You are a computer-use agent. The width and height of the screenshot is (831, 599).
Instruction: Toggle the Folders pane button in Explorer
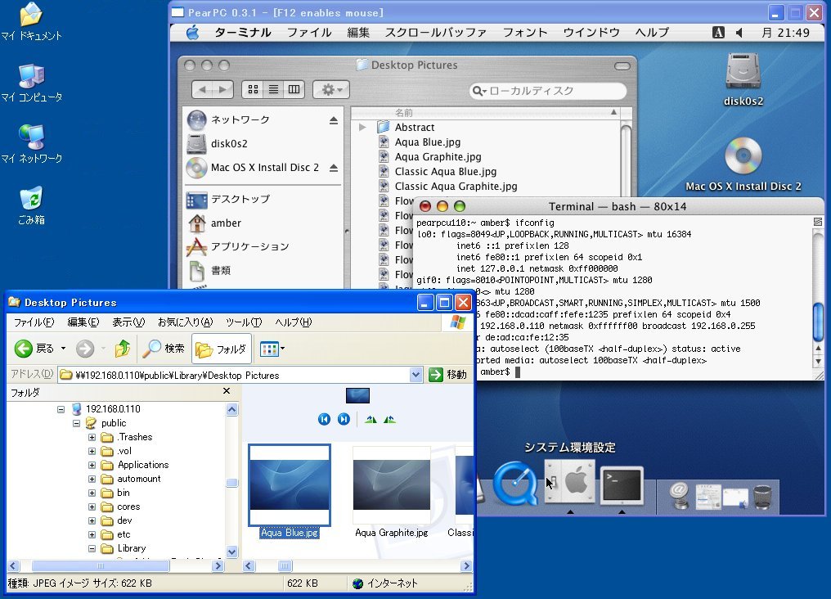(222, 349)
